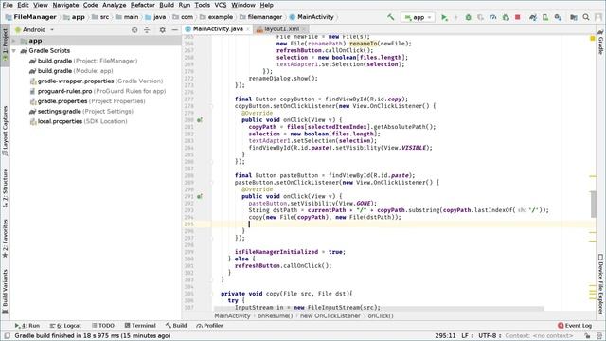Image resolution: width=606 pixels, height=341 pixels.
Task: Open Project Structure icon in toolbar
Action: (574, 17)
